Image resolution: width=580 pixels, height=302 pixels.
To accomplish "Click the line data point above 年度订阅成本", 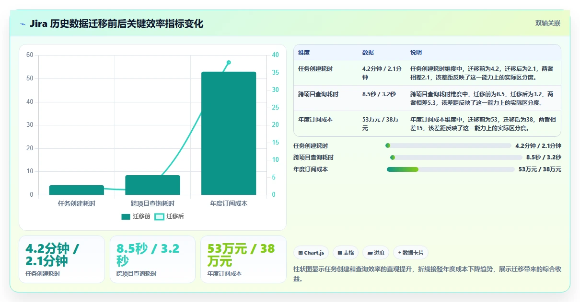I will click(x=229, y=62).
